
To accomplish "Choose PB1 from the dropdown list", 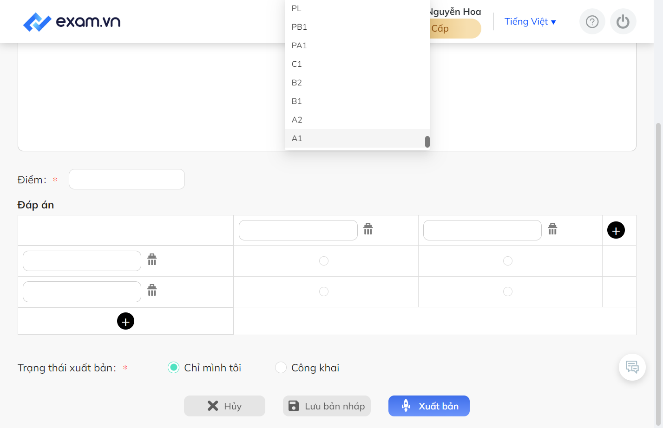I will coord(357,27).
